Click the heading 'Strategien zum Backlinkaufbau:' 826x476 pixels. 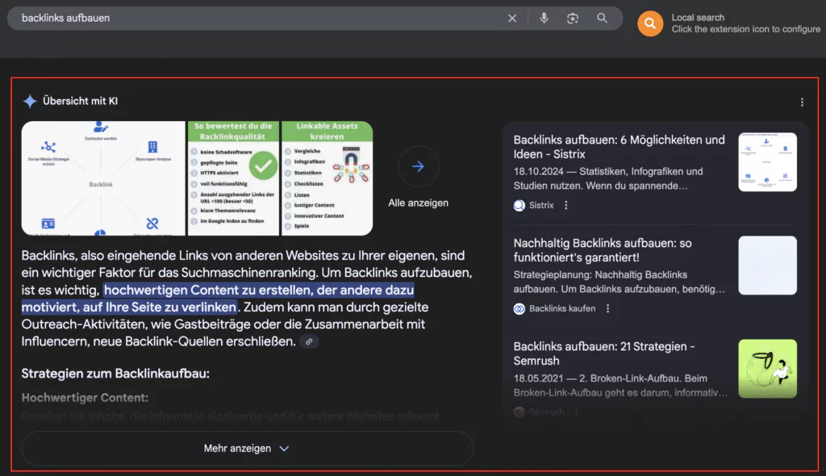tap(115, 374)
